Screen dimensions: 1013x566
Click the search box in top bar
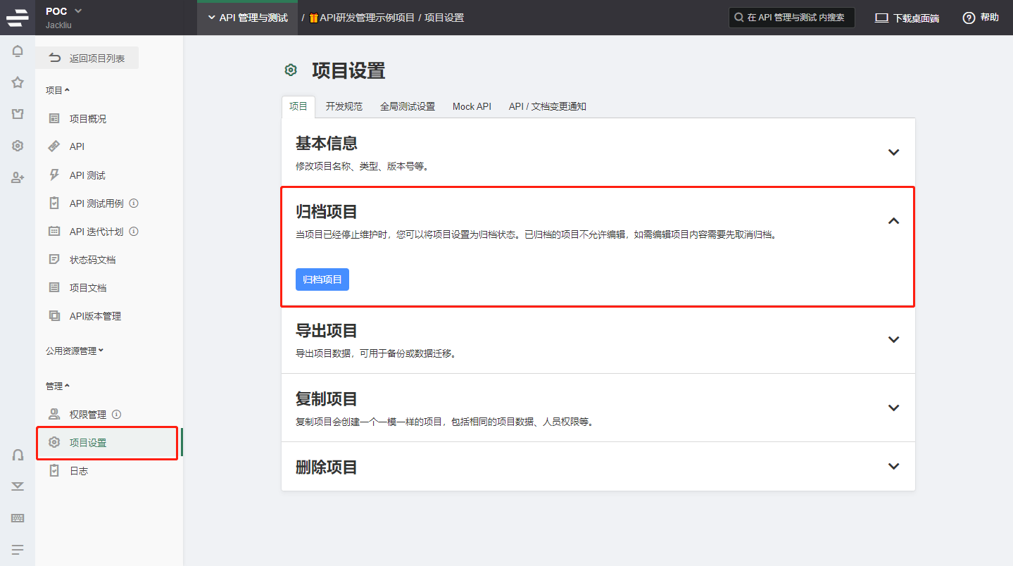[791, 18]
